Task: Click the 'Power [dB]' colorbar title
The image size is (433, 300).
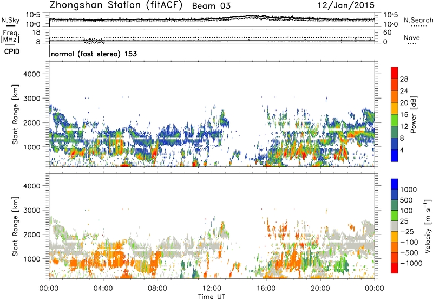Action: [413, 114]
